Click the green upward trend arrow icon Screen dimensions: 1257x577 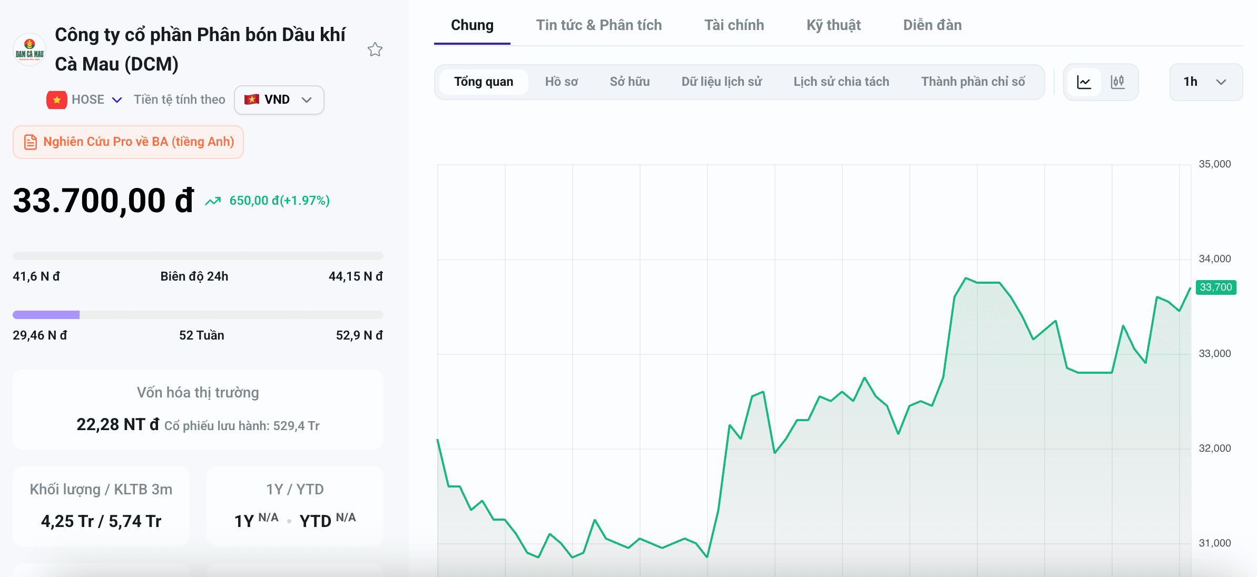(x=213, y=201)
